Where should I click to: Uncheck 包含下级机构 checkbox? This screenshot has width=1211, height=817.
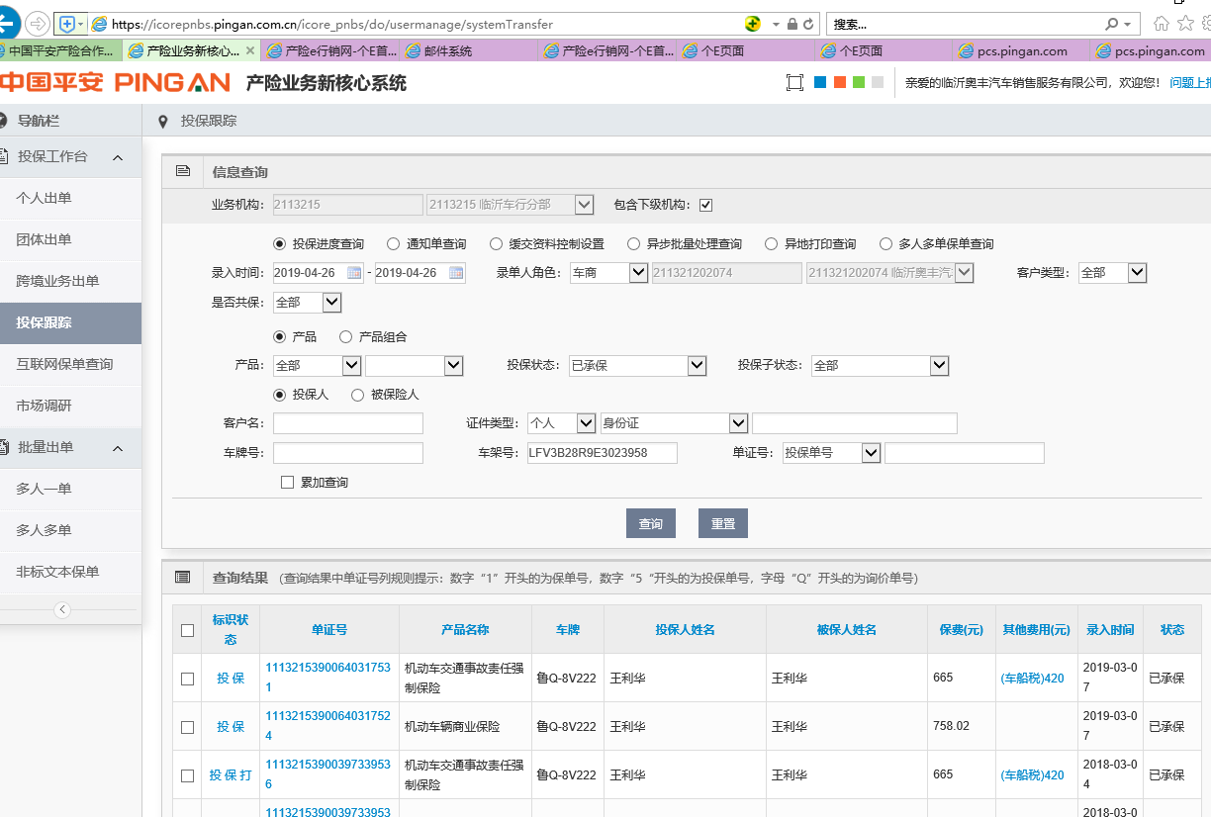705,205
